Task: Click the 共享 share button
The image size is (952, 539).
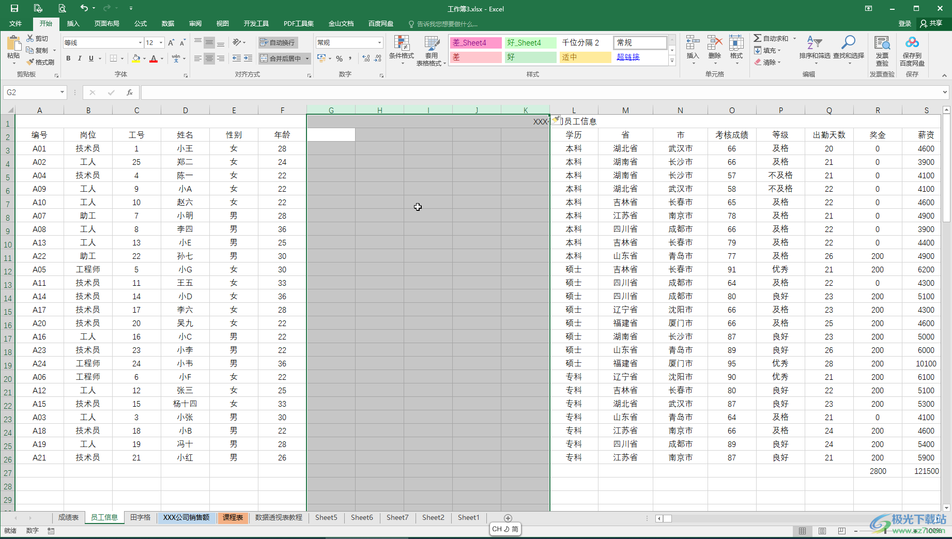Action: pyautogui.click(x=931, y=23)
